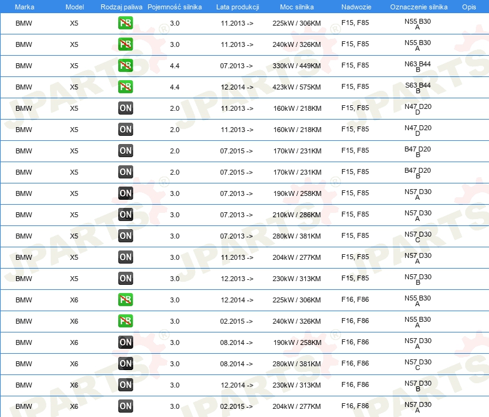
Task: Select the X5 190kW / 258KM power cell
Action: pyautogui.click(x=297, y=193)
